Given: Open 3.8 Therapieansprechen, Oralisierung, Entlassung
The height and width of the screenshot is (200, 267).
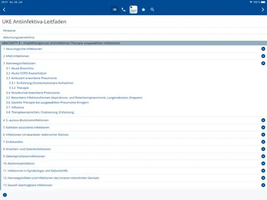Looking at the screenshot, I should coord(40,112).
